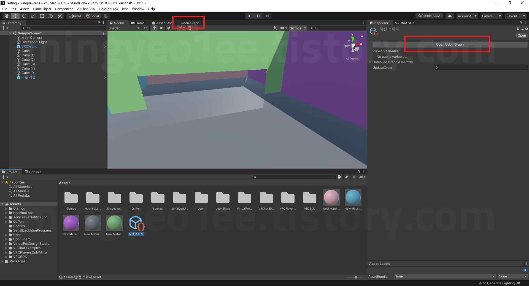Screen dimensions: 529x286
Task: Switch to the Game tab
Action: pyautogui.click(x=138, y=23)
